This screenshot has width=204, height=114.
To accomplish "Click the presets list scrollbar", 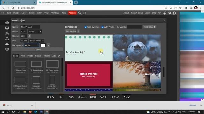I will click(x=62, y=67).
